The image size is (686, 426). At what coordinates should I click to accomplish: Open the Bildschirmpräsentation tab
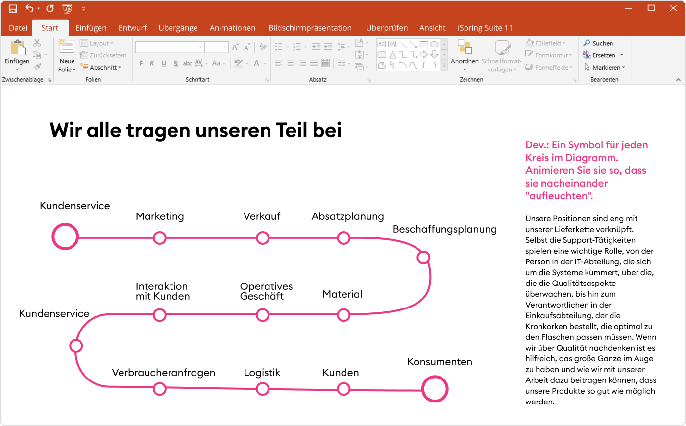(x=310, y=28)
